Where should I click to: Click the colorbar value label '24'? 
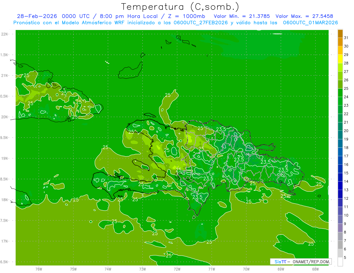[x=346, y=97]
